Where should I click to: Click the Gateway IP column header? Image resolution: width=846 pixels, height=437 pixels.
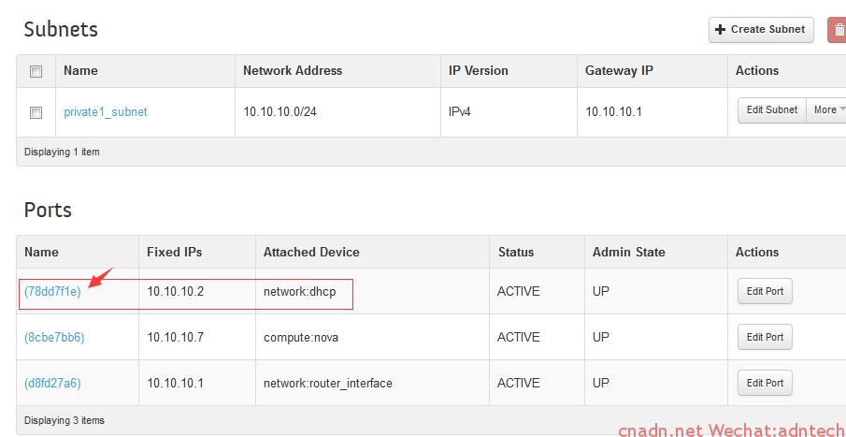point(619,71)
